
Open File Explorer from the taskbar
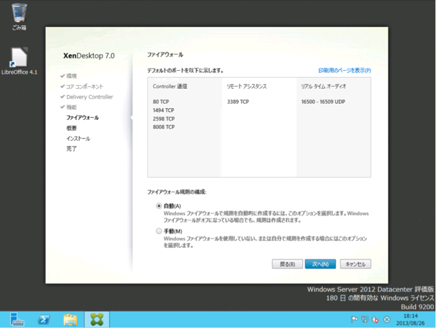coord(70,319)
